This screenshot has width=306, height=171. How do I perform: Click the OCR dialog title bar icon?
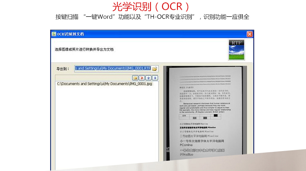coord(54,34)
